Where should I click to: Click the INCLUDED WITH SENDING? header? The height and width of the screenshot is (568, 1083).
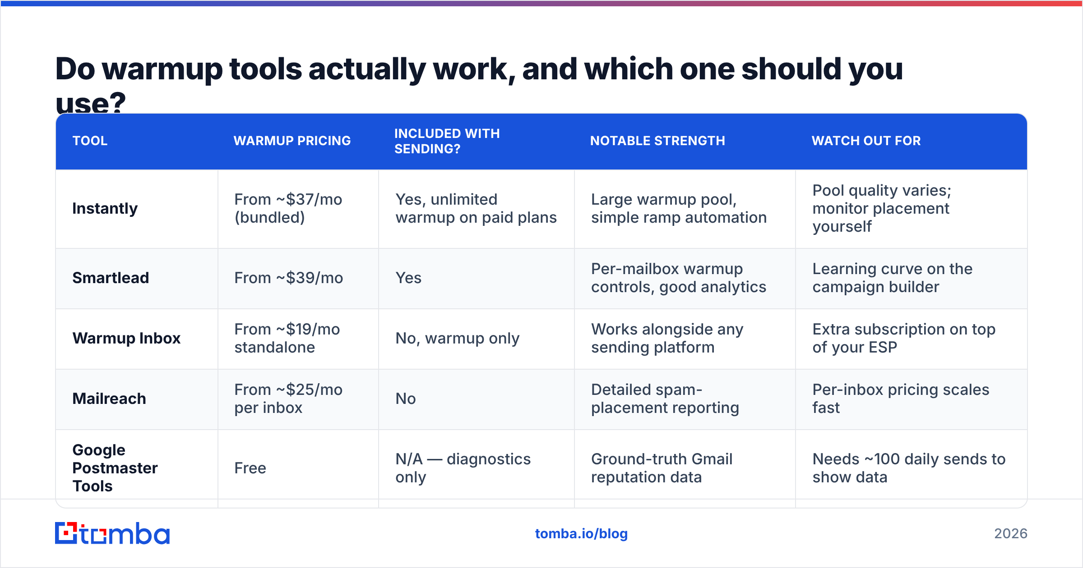click(x=447, y=141)
